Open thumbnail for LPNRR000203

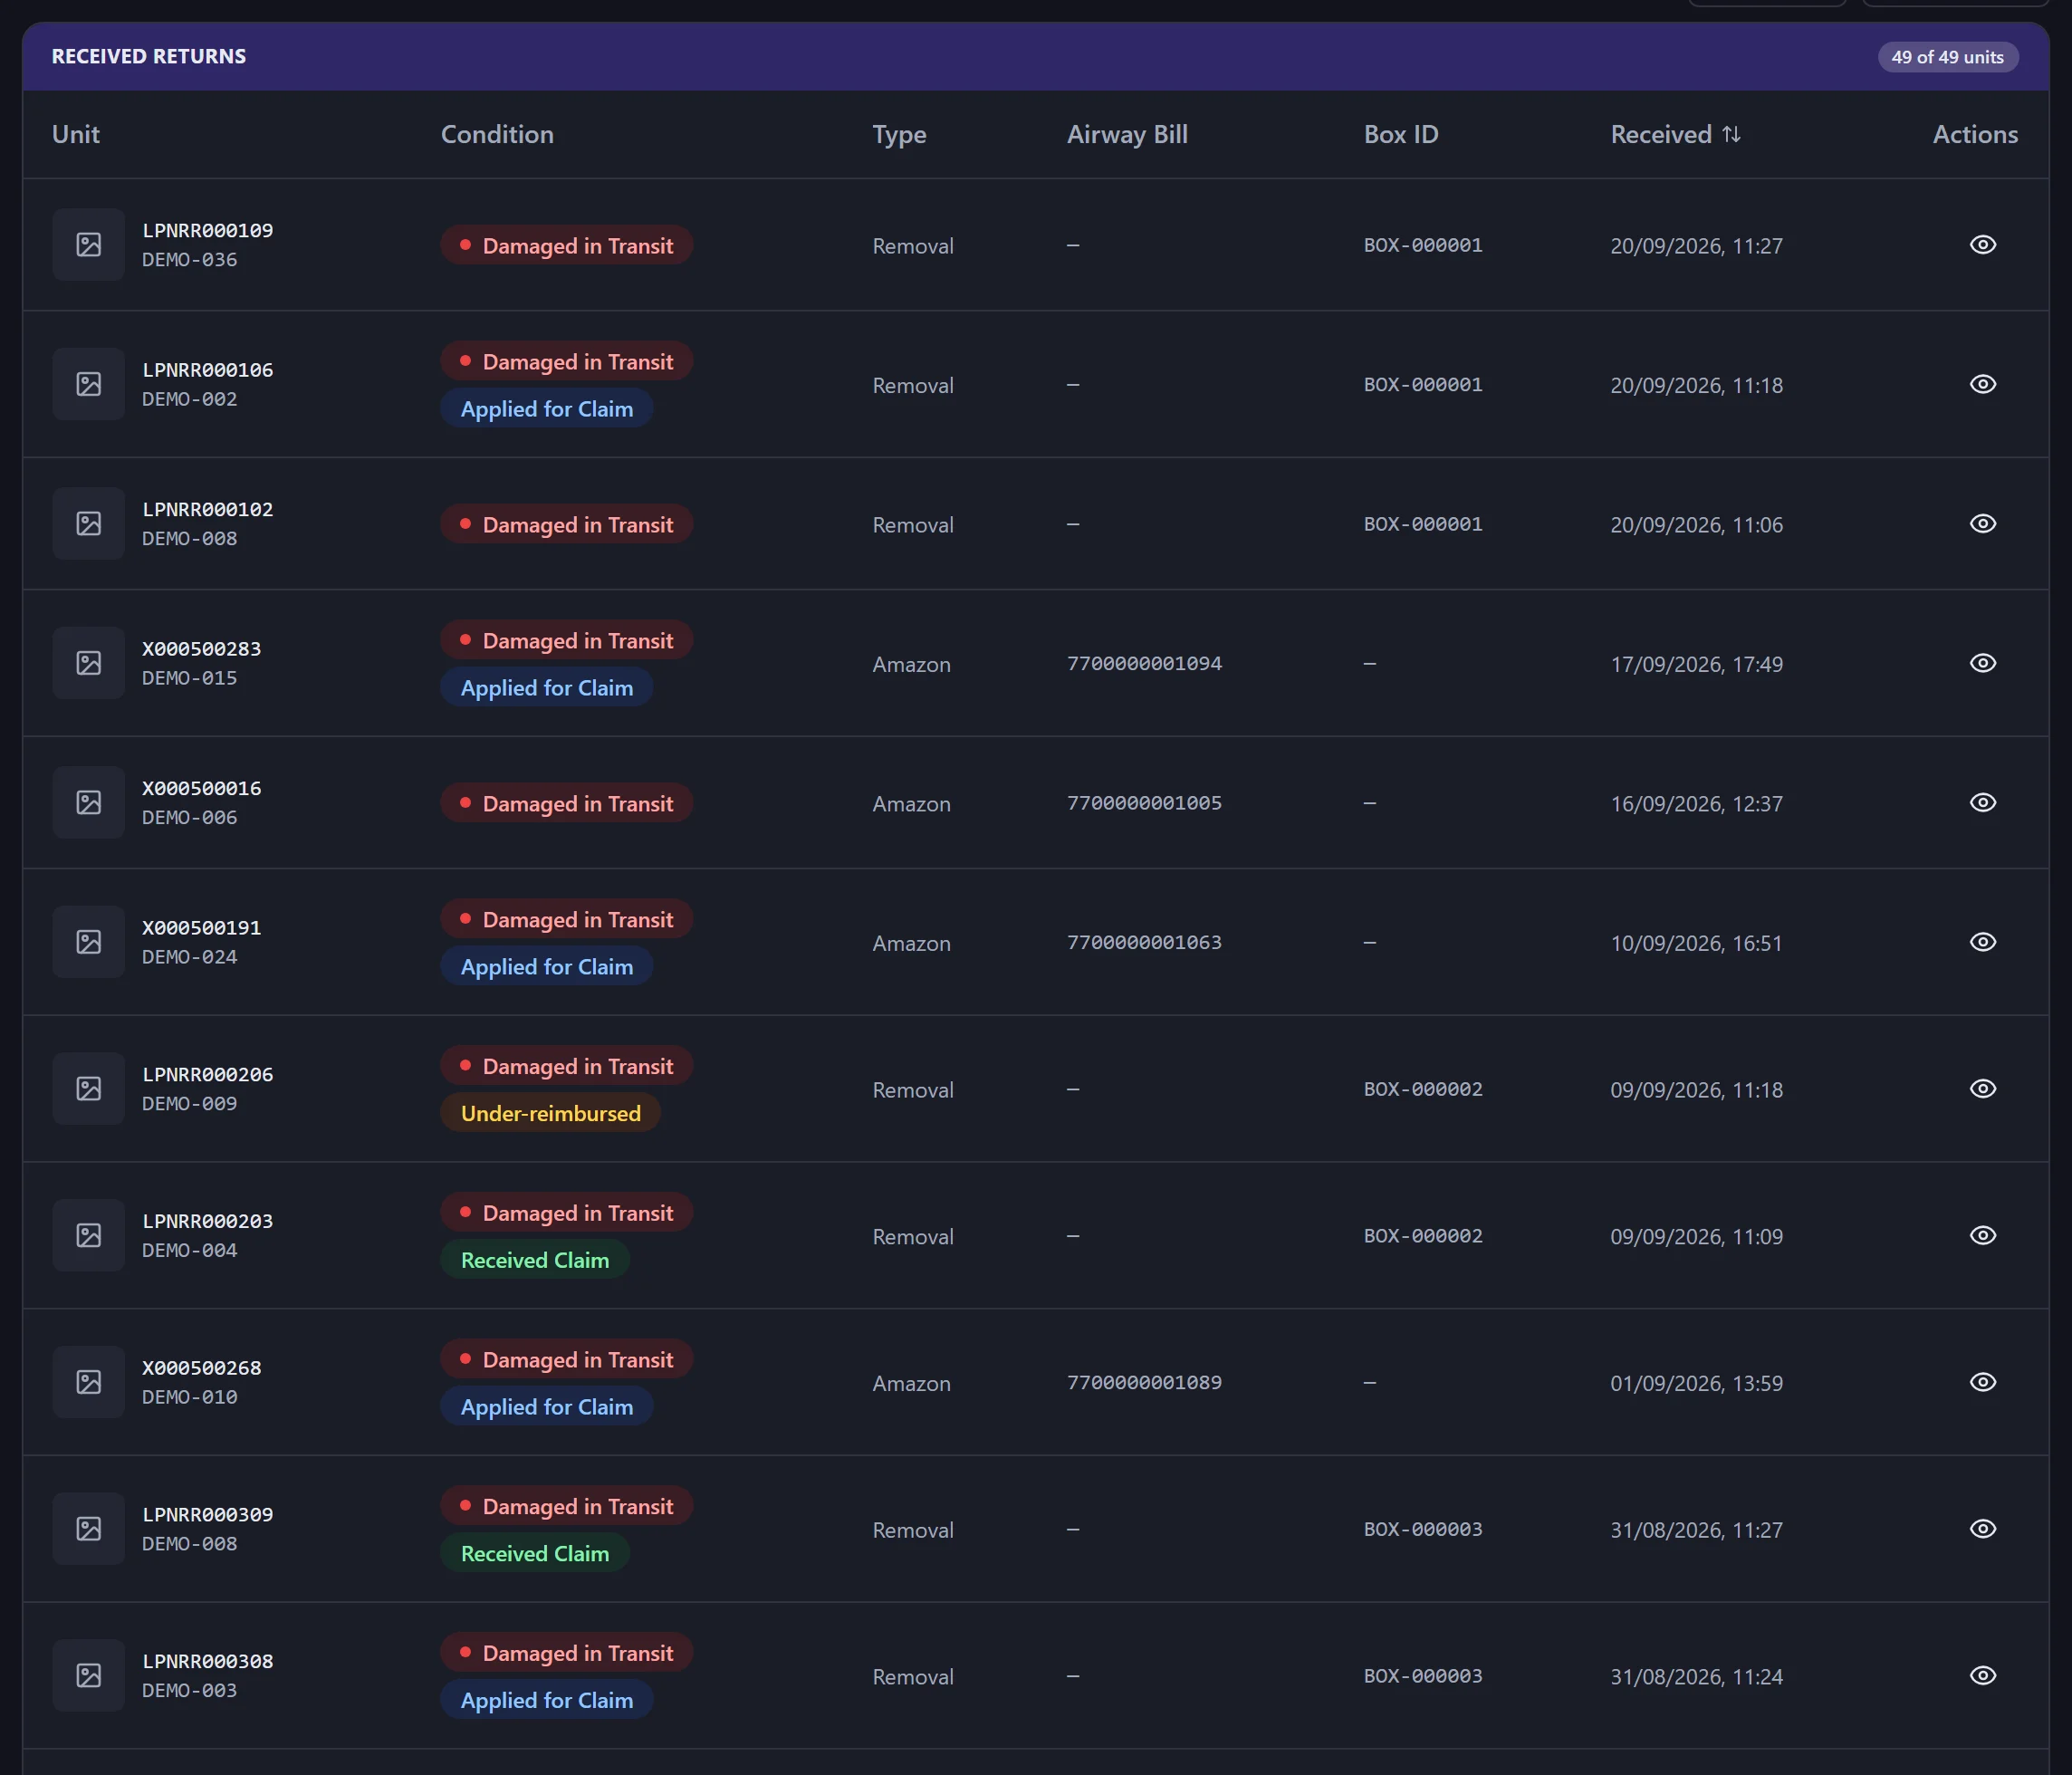point(89,1236)
